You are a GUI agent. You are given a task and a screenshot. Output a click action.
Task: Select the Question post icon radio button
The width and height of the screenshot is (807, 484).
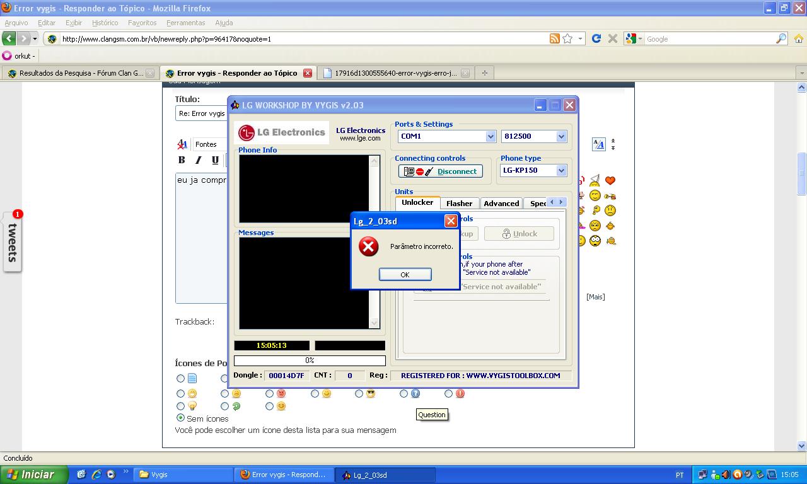point(403,393)
